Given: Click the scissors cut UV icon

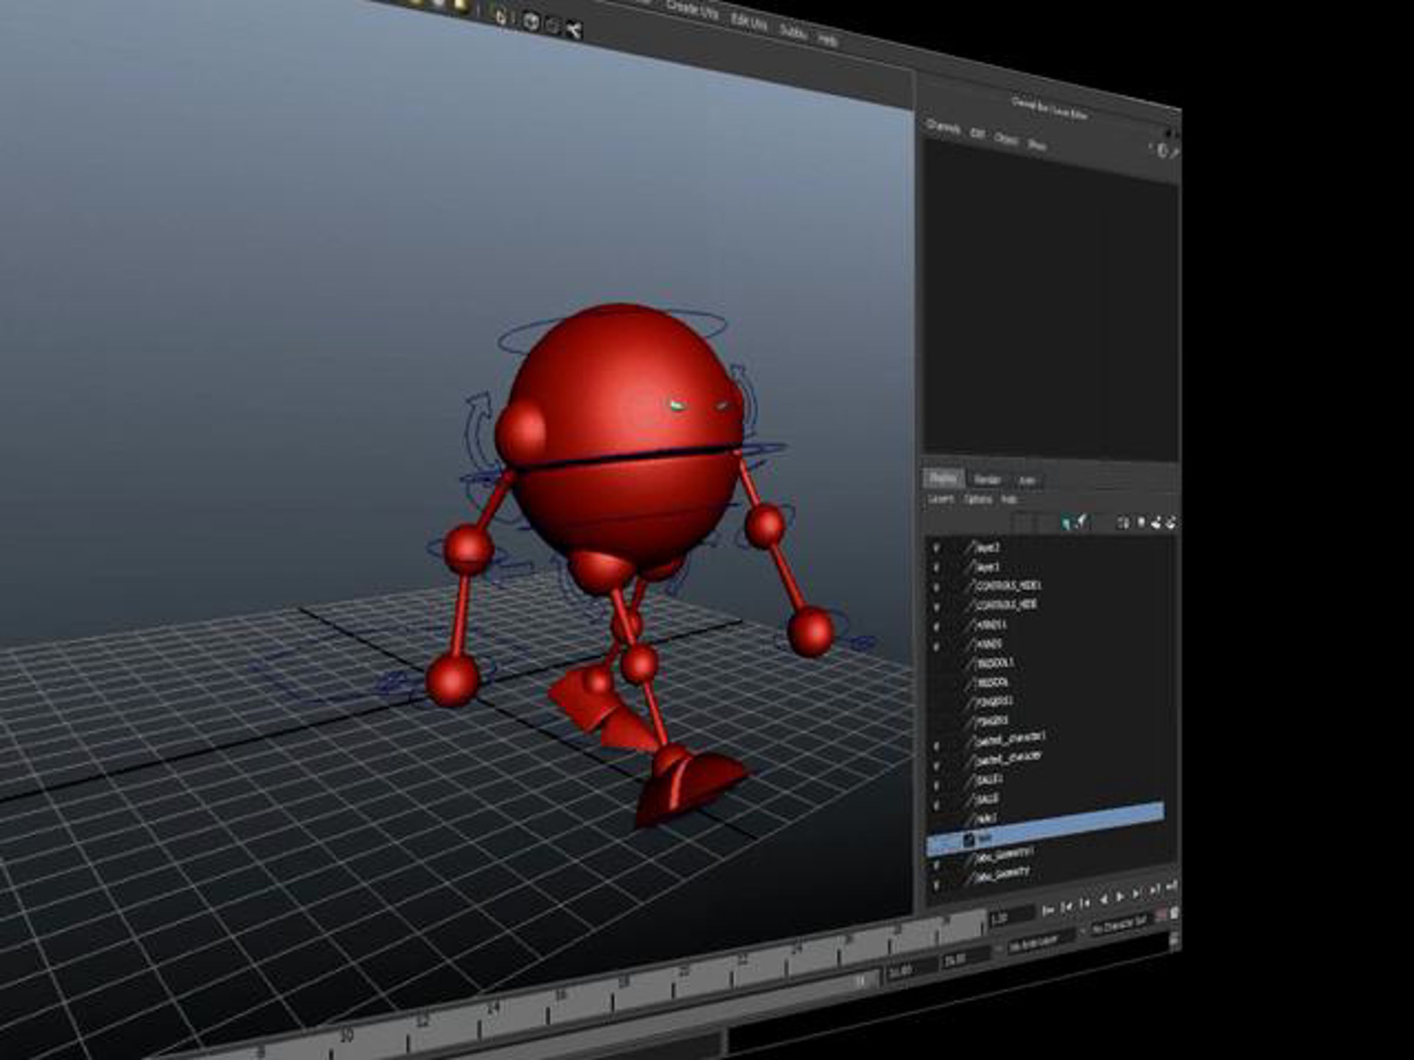Looking at the screenshot, I should (x=573, y=30).
